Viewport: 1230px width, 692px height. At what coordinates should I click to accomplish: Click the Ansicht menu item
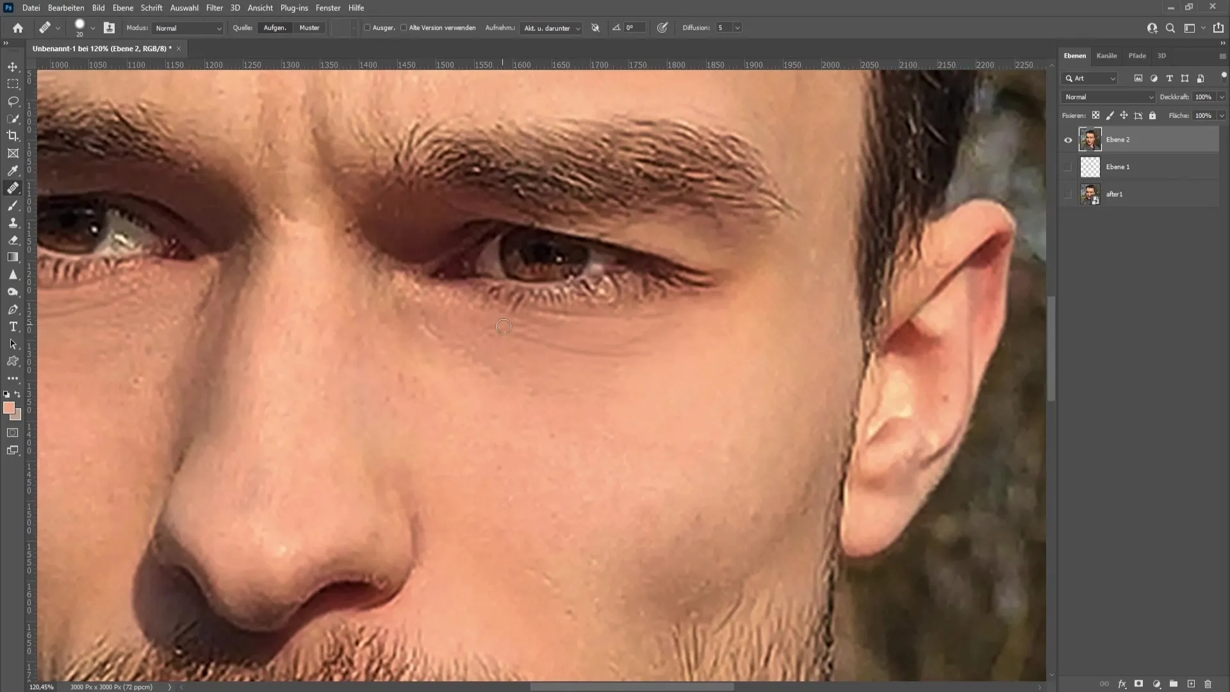pyautogui.click(x=260, y=8)
